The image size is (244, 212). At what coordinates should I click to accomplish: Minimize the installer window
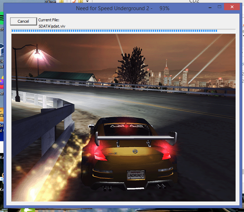tap(210, 7)
